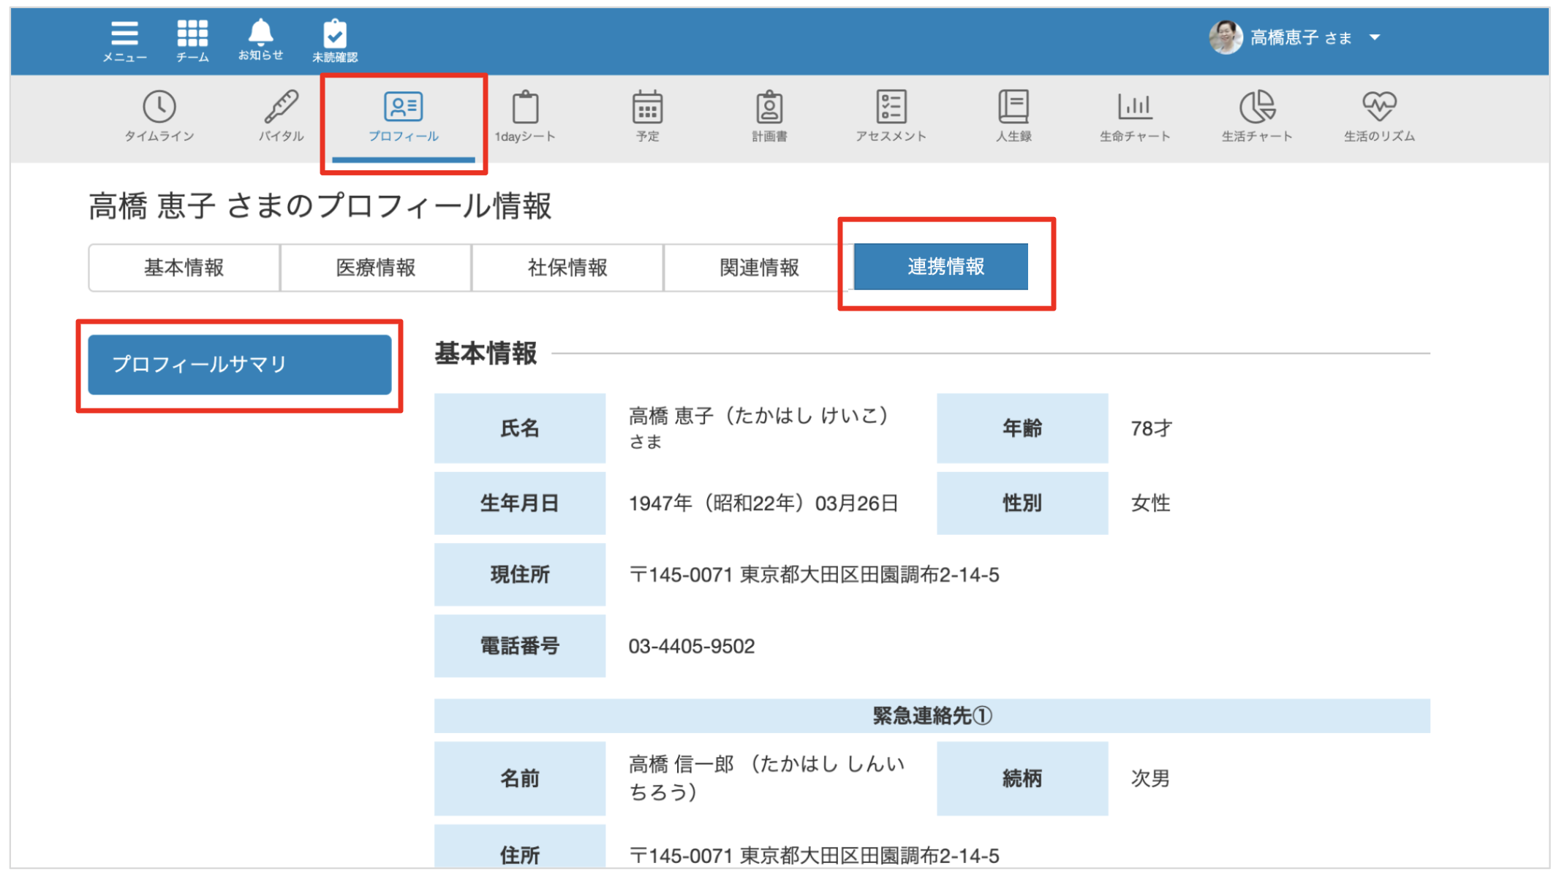Open the タイムライン (timeline) icon
This screenshot has width=1559, height=874.
(x=161, y=115)
